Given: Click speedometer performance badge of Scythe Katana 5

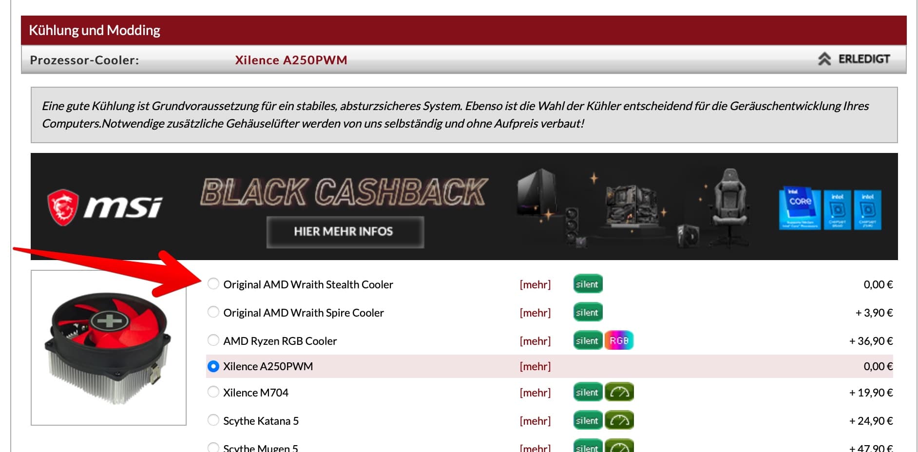Looking at the screenshot, I should pos(619,420).
